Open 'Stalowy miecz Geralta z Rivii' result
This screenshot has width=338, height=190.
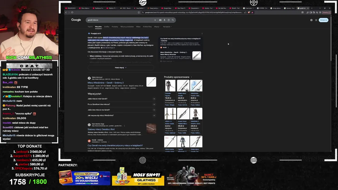101,129
